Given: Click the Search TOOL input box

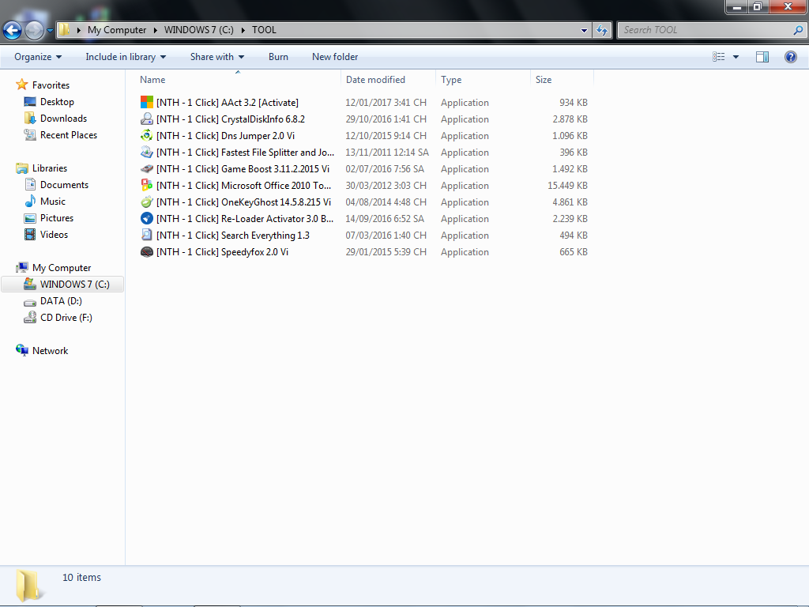Looking at the screenshot, I should coord(706,30).
